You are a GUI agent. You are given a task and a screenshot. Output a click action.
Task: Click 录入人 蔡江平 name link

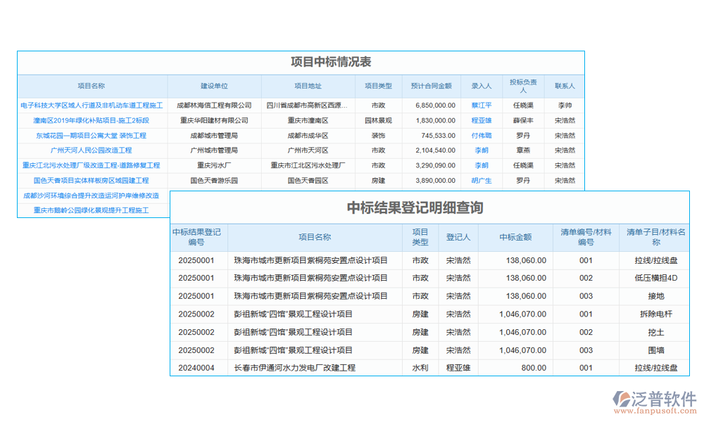[481, 105]
